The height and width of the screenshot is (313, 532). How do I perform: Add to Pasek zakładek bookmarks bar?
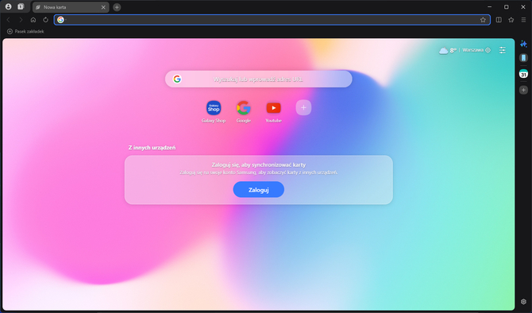(x=25, y=31)
